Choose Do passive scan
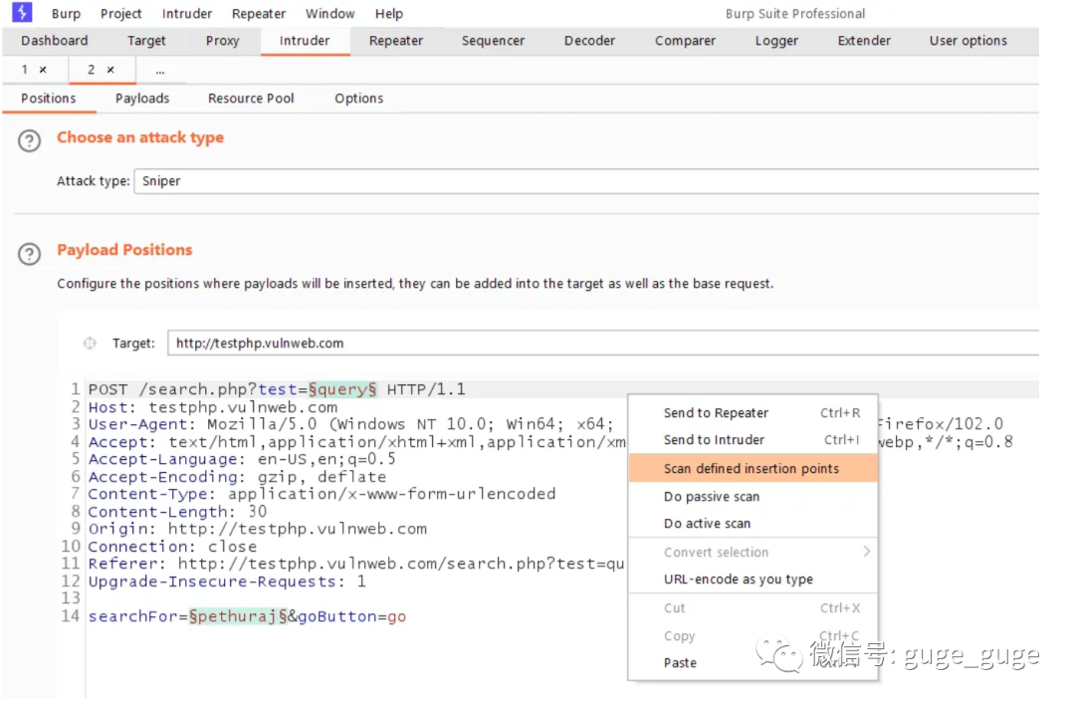The width and height of the screenshot is (1075, 705). coord(752,497)
